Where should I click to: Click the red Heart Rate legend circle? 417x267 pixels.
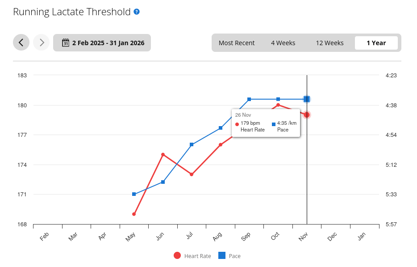point(177,256)
